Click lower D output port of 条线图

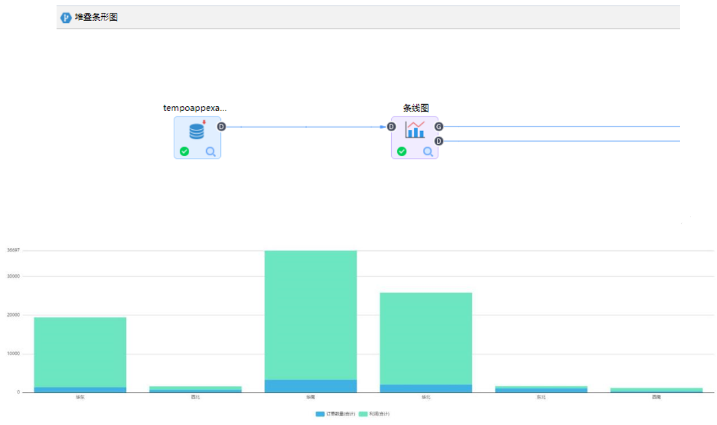[x=439, y=141]
